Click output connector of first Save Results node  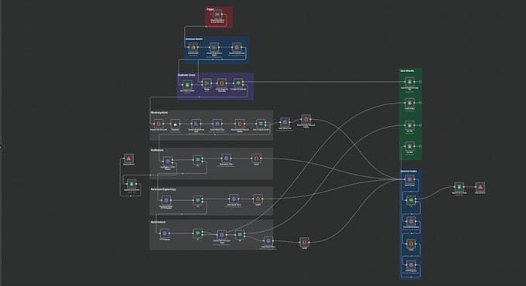[420, 82]
